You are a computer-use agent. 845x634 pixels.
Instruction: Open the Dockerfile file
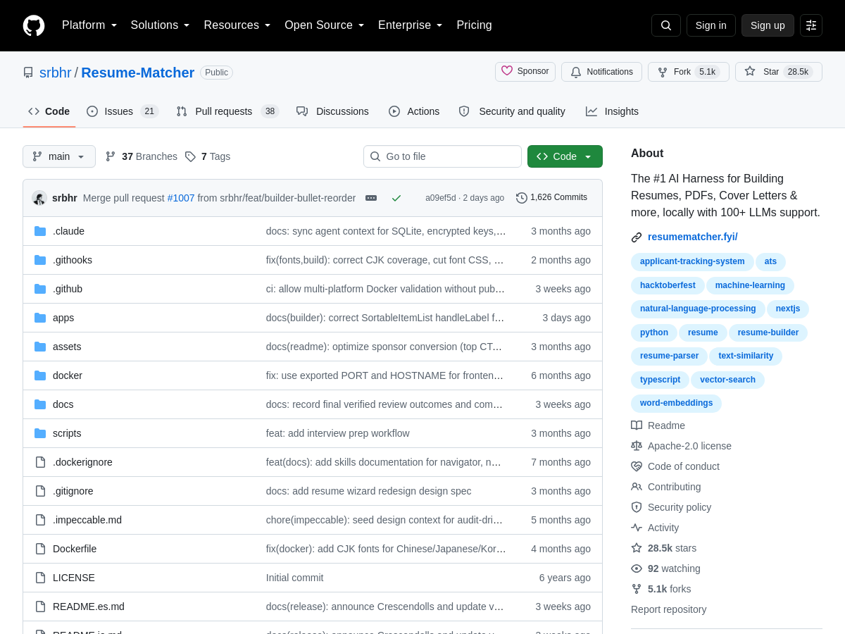(75, 549)
